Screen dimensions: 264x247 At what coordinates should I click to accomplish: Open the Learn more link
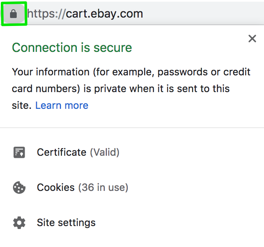coord(62,105)
